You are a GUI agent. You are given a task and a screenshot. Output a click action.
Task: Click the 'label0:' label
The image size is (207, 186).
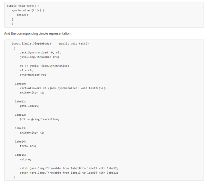point(21,84)
